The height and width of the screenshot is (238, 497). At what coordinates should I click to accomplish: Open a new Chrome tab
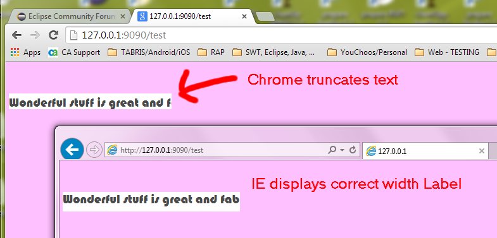pos(265,17)
